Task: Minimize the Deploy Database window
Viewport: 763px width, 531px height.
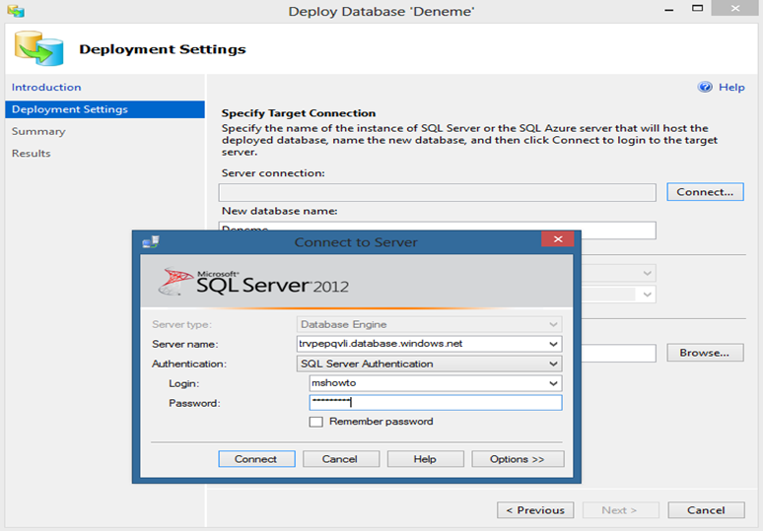Action: [669, 10]
